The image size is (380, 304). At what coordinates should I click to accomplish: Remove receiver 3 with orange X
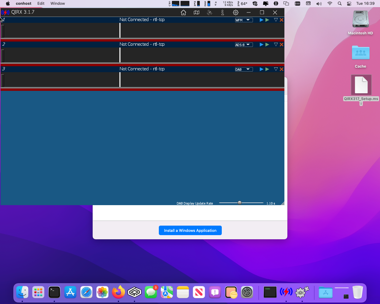(282, 69)
